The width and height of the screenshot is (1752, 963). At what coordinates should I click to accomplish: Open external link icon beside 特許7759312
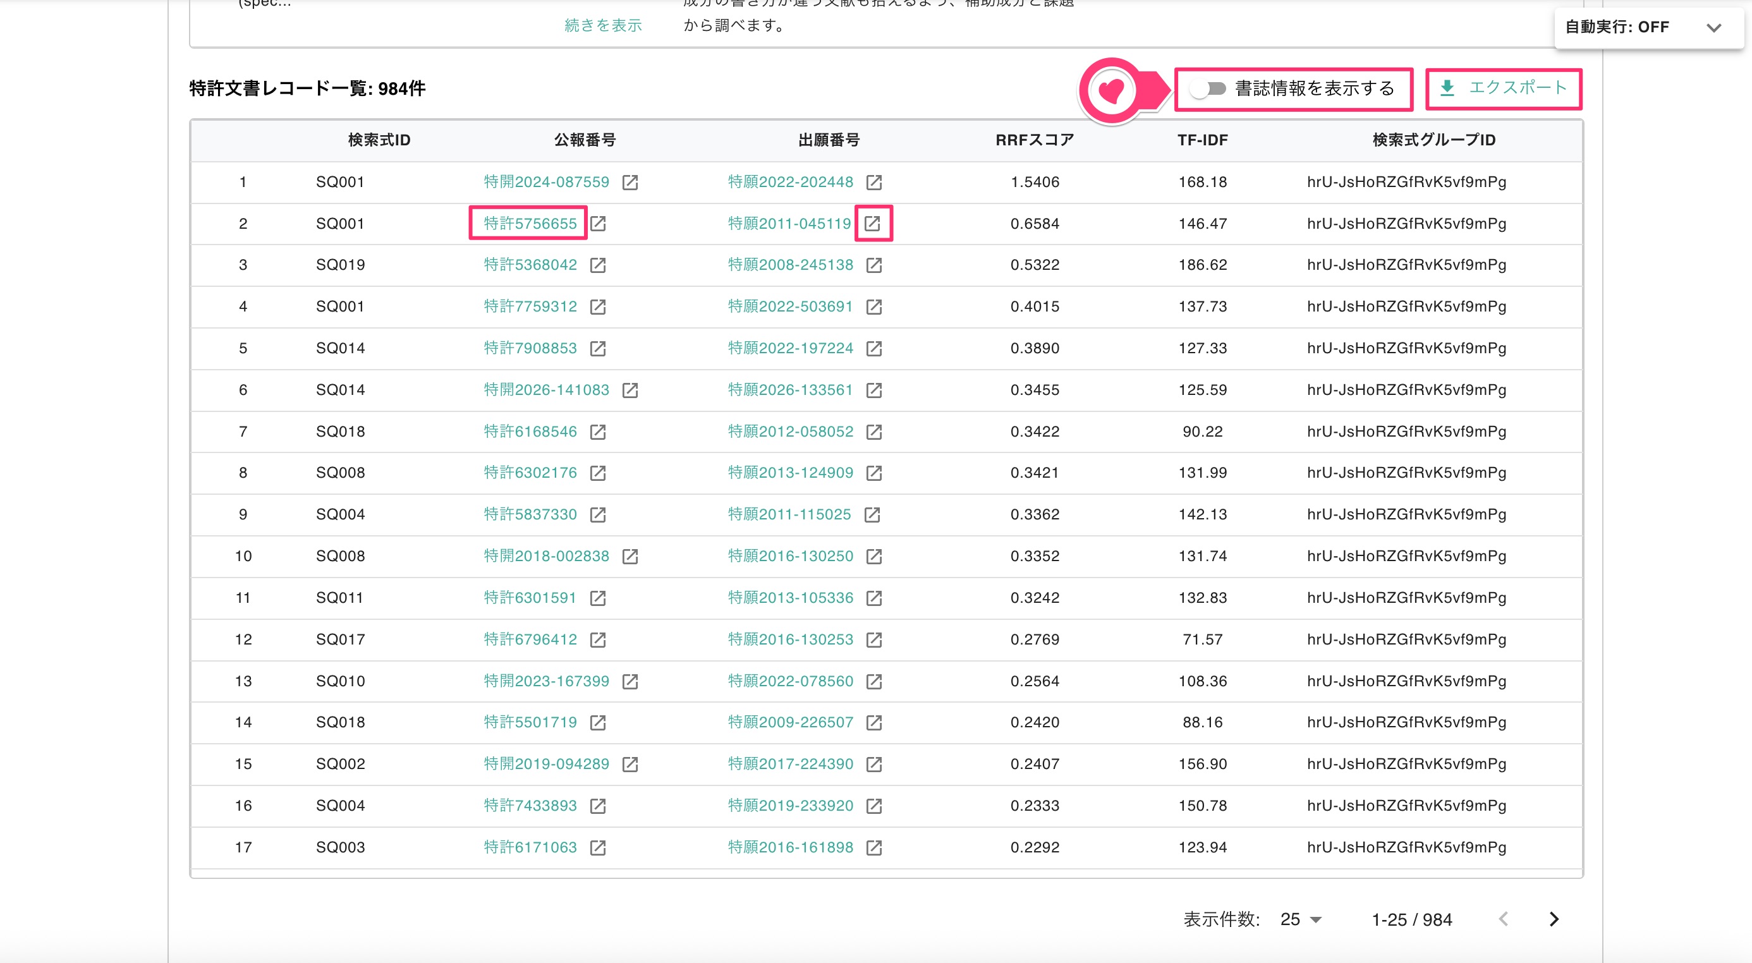(x=598, y=306)
